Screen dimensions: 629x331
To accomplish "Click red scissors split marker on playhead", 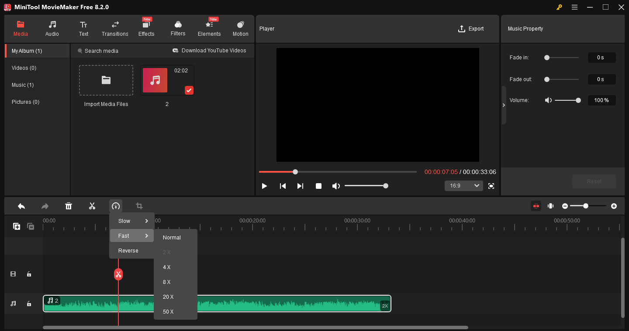I will (x=118, y=274).
